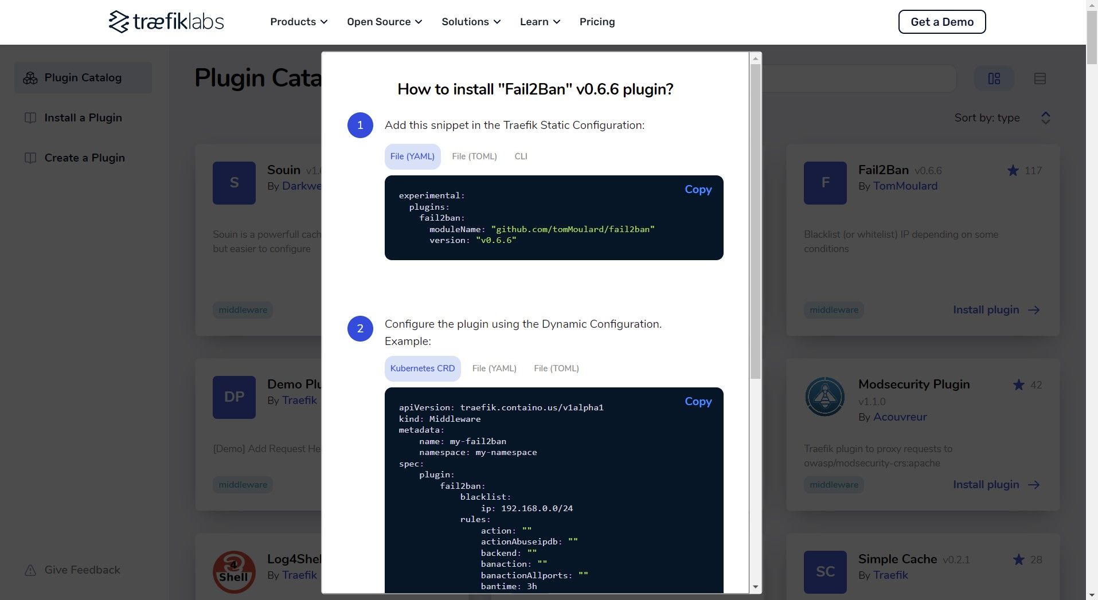The image size is (1098, 600).
Task: Click the Modsecurity Plugin bee logo
Action: point(825,397)
